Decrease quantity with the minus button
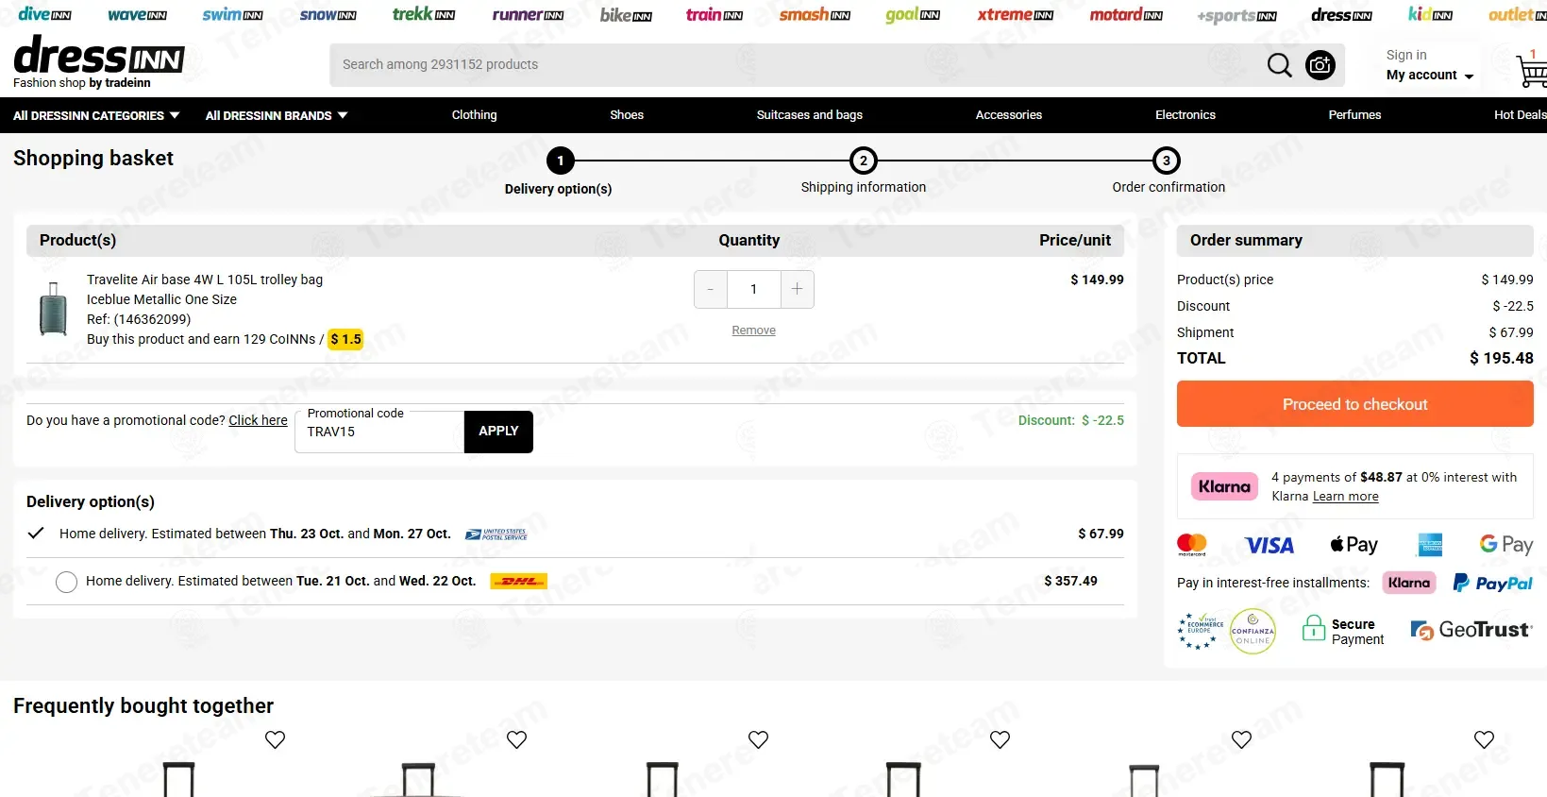 (711, 289)
